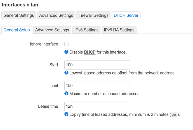Click help icon beside Disable DHCP text
Image resolution: width=193 pixels, height=130 pixels.
click(66, 52)
